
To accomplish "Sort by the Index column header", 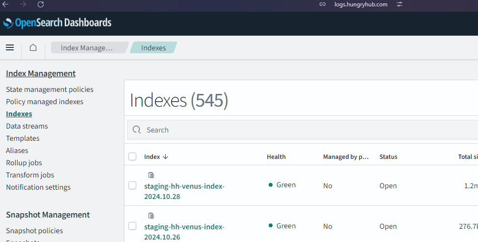I will point(156,157).
